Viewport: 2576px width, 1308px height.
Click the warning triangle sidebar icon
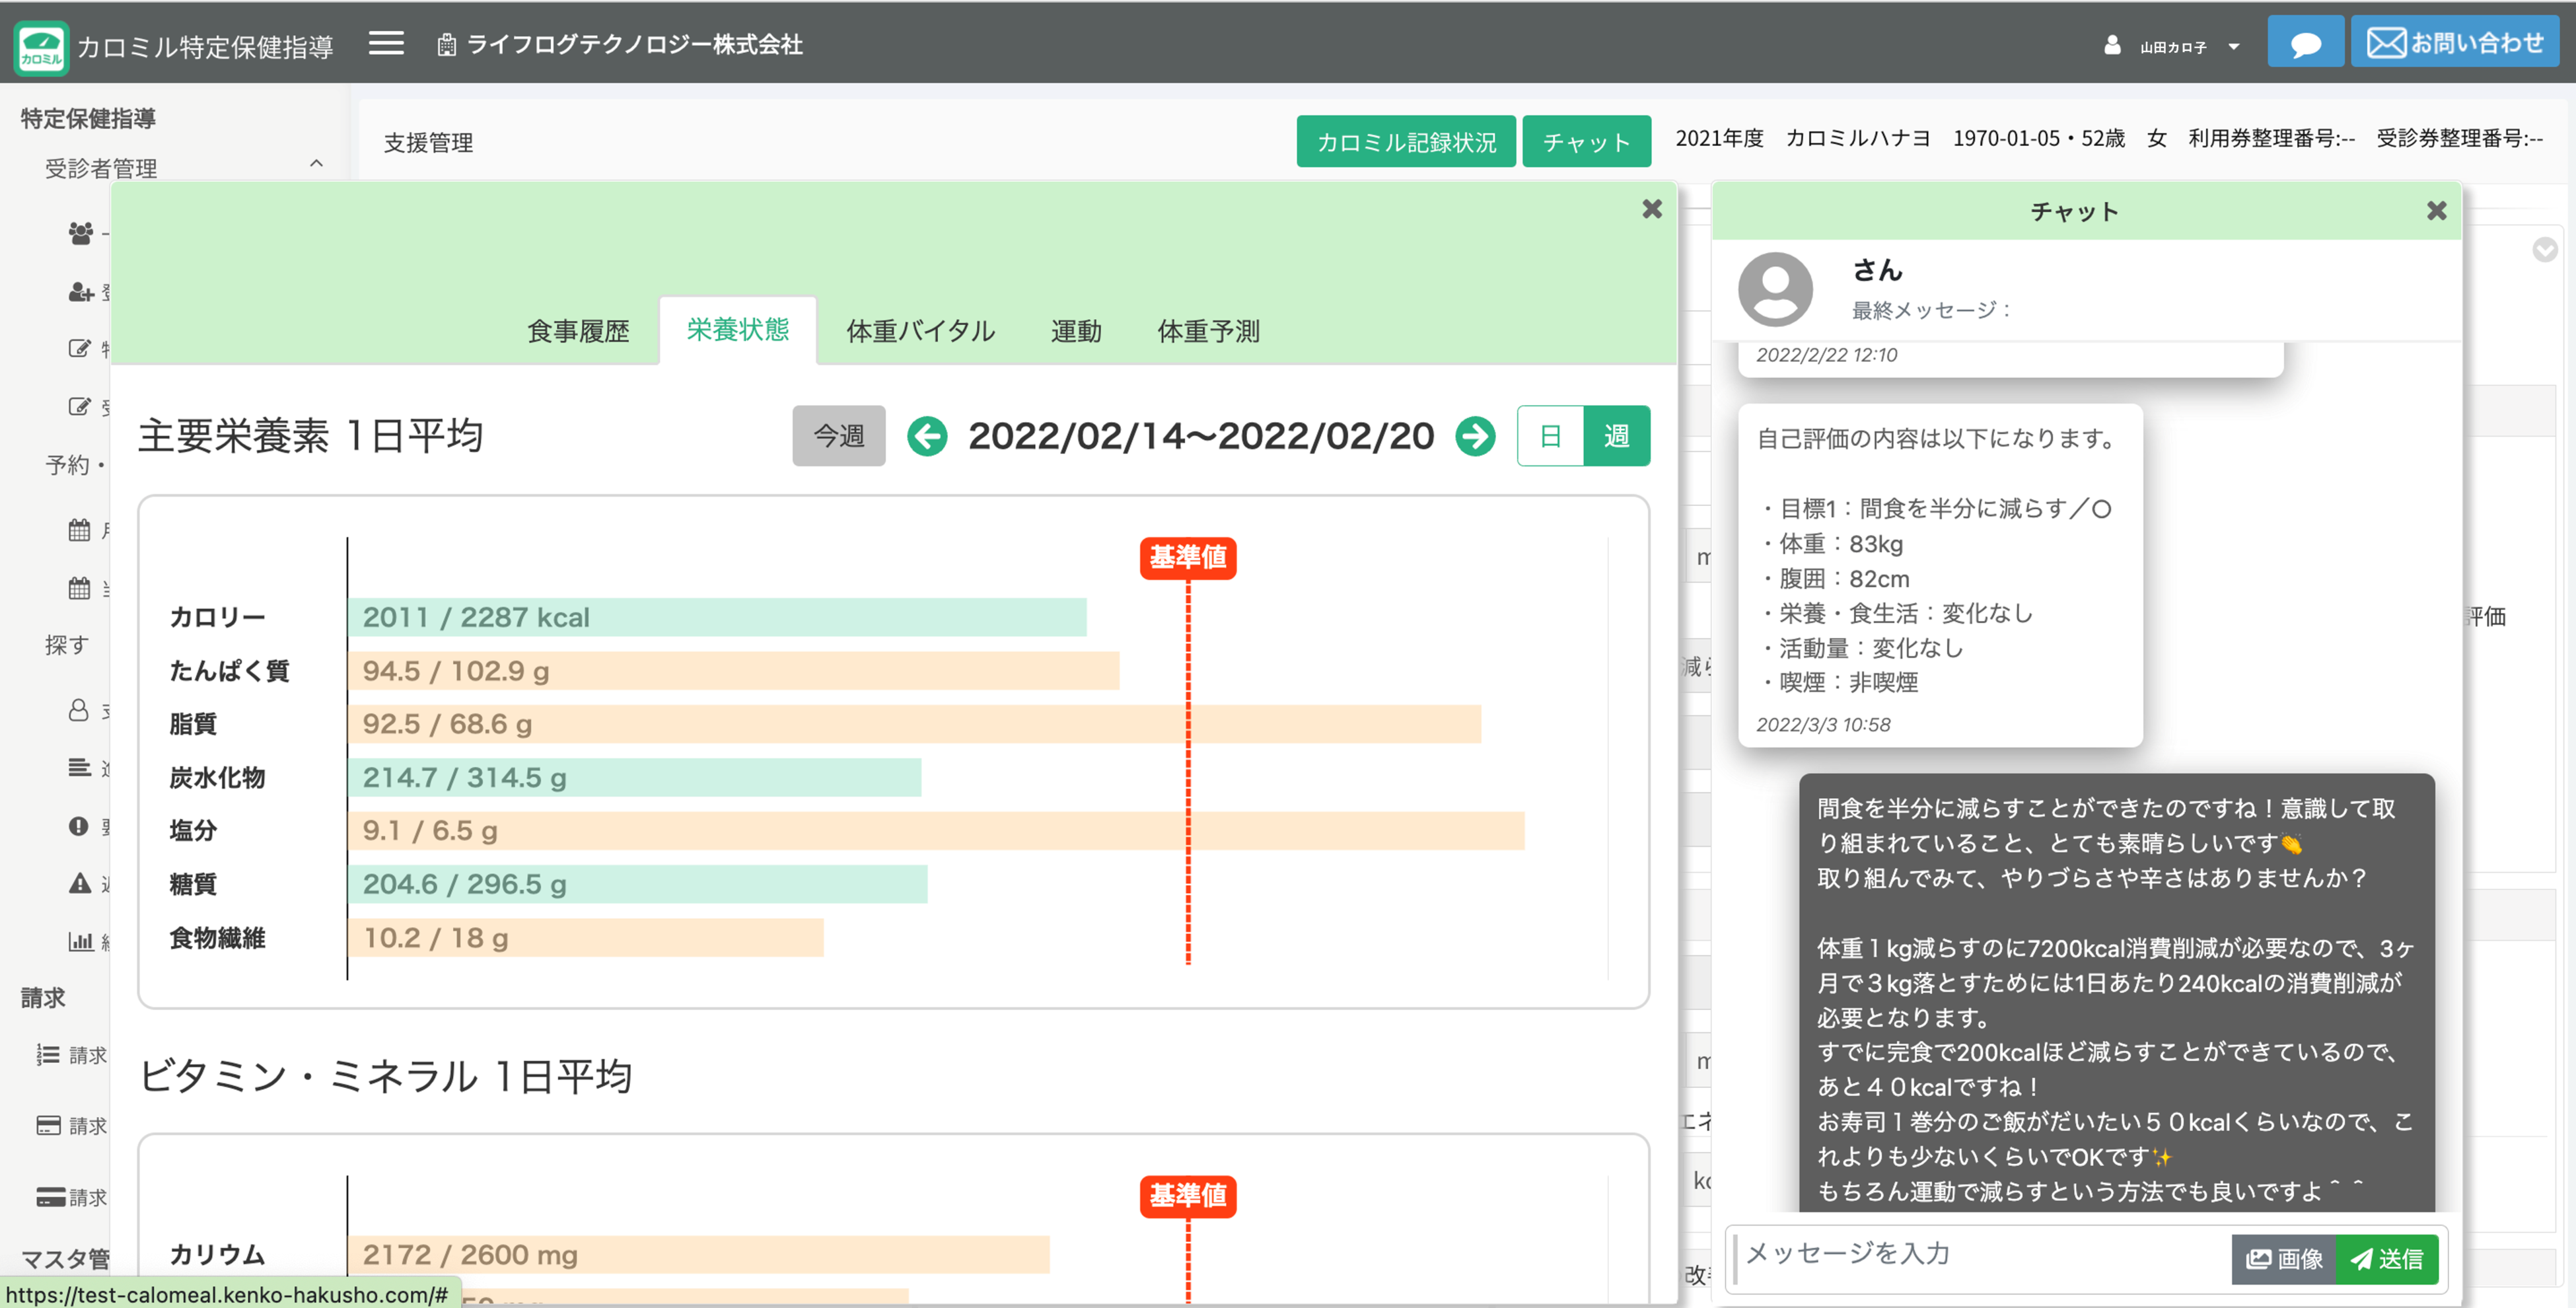tap(80, 883)
